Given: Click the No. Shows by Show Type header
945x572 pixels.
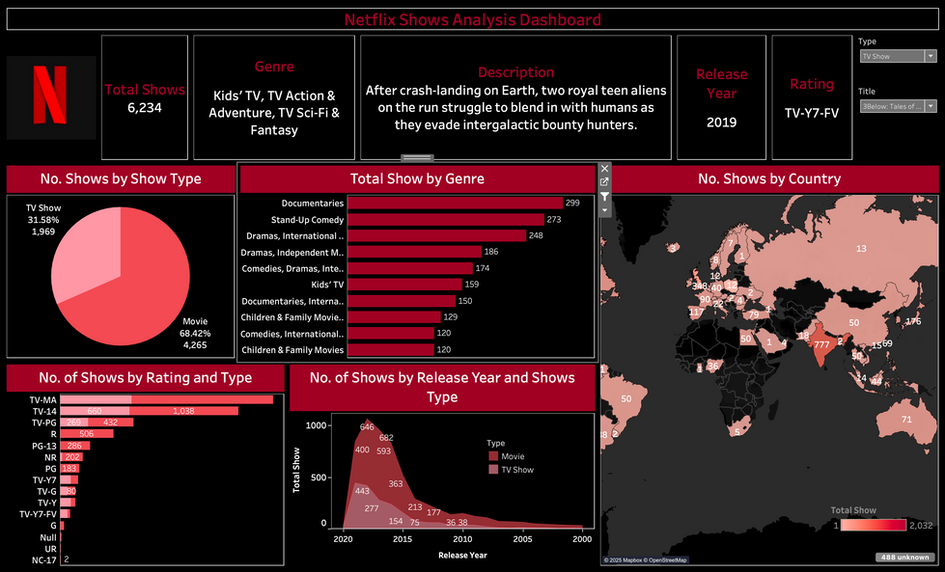Looking at the screenshot, I should tap(121, 178).
